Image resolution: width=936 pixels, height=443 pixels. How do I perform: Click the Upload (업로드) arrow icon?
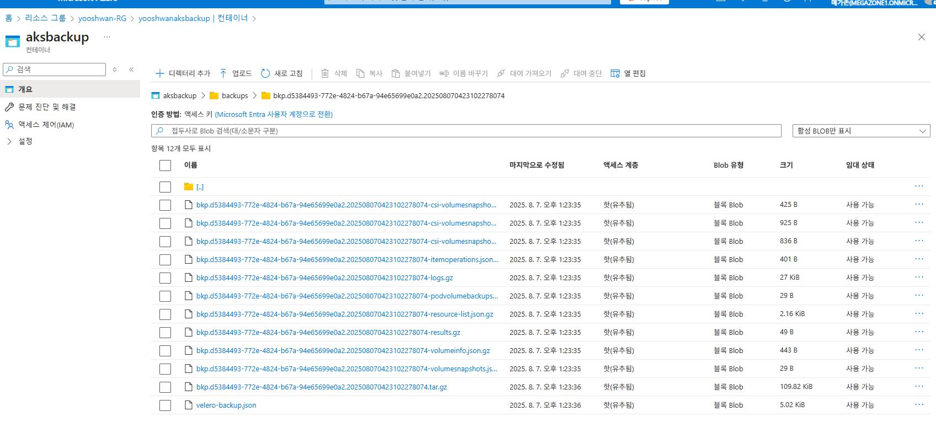223,73
